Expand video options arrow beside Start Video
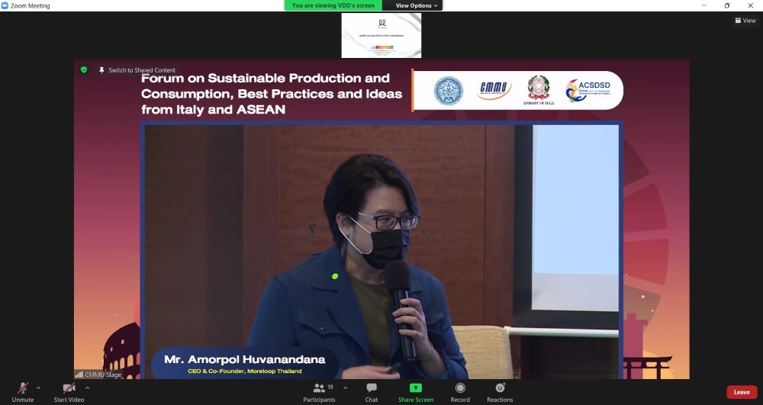Viewport: 763px width, 405px height. pyautogui.click(x=87, y=387)
